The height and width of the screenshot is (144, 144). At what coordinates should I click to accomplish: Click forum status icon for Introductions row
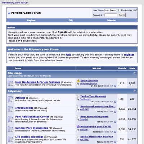(x=10, y=109)
